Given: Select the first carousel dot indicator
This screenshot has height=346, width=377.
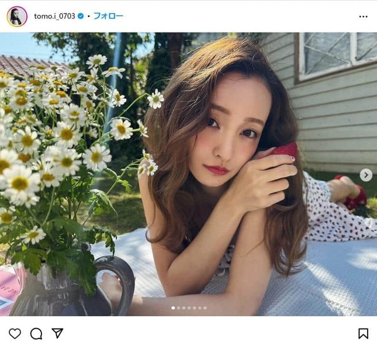Looking at the screenshot, I should pos(173,308).
